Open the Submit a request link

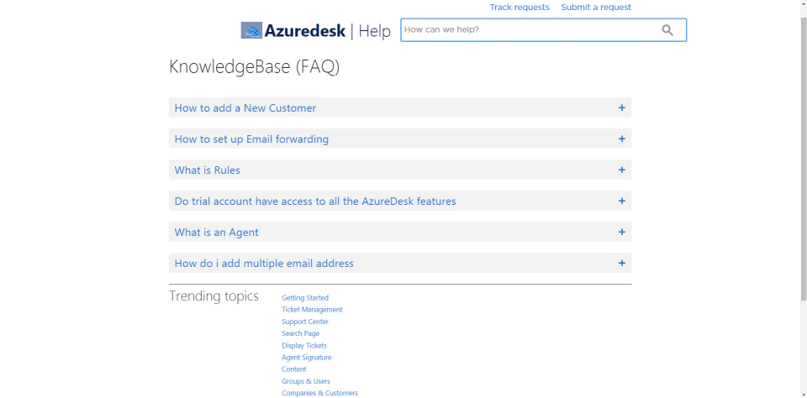[x=596, y=8]
